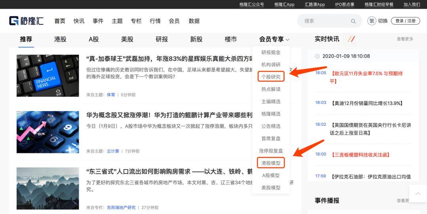Image resolution: width=427 pixels, height=214 pixels.
Task: Type in the 搜索 search field
Action: 324,21
